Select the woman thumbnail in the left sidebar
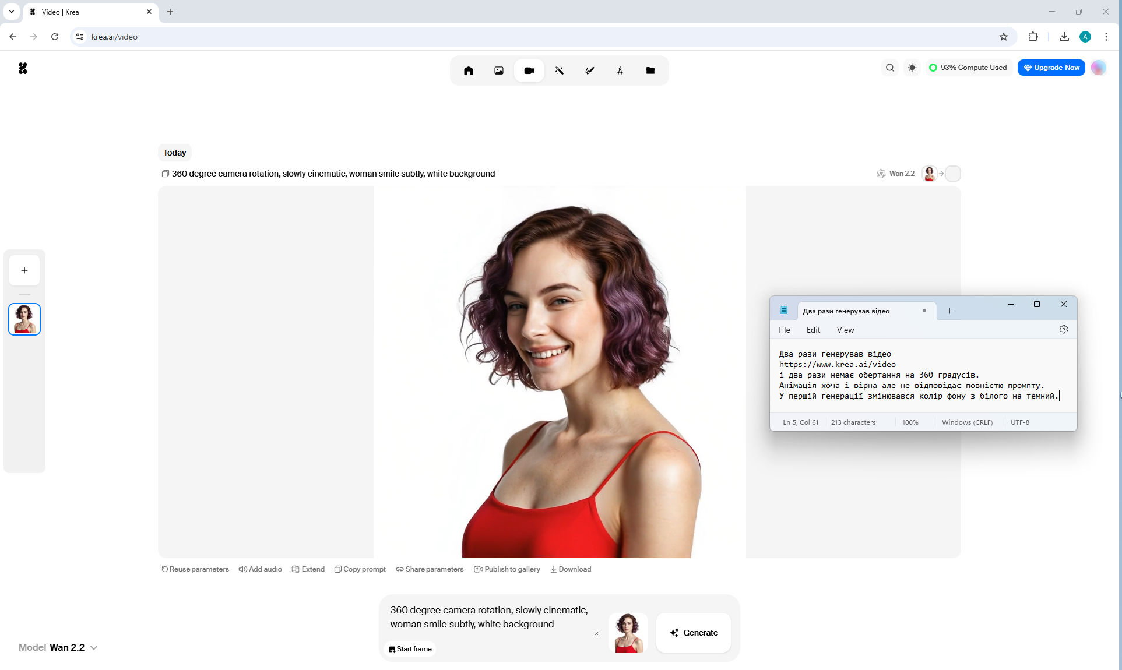Viewport: 1122px width, 670px height. pos(24,319)
